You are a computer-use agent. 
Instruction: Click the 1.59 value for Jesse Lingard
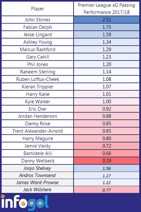click(x=106, y=35)
